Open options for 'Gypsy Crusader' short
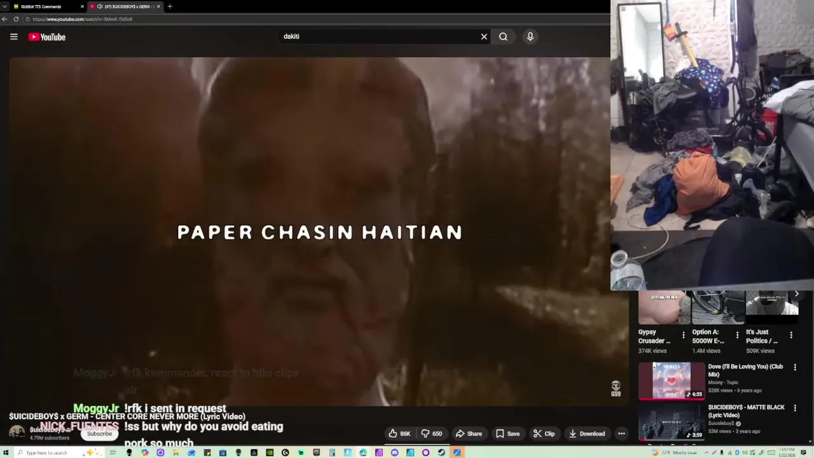814x458 pixels. tap(684, 335)
